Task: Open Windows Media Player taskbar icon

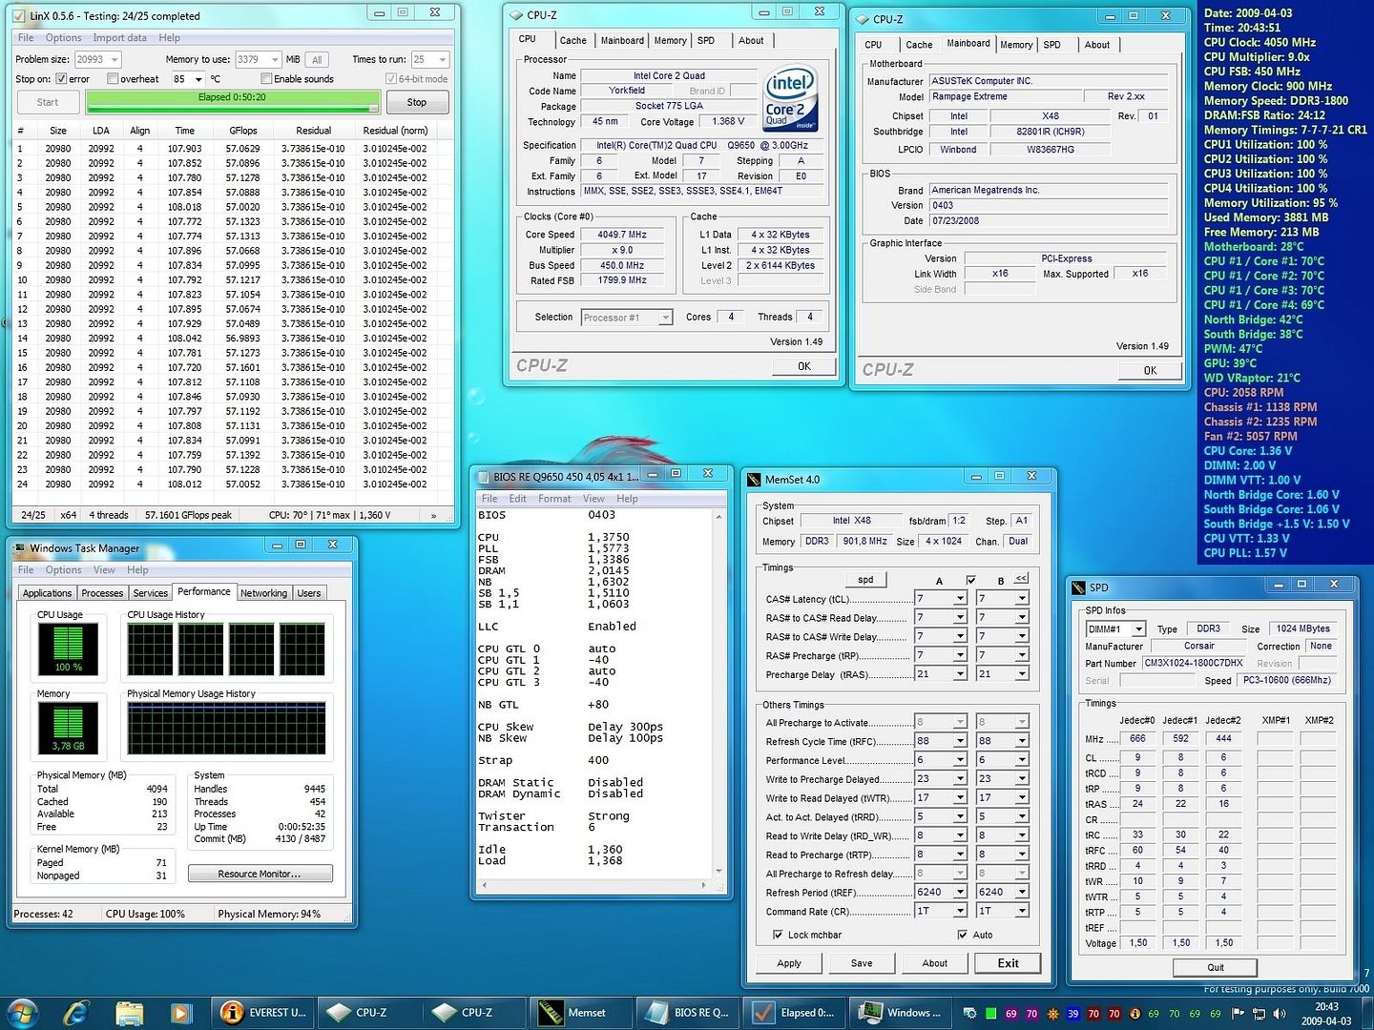Action: [180, 1013]
